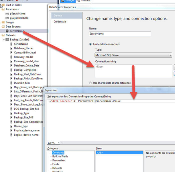Select the Constants category
The height and width of the screenshot is (172, 175).
pyautogui.click(x=58, y=152)
